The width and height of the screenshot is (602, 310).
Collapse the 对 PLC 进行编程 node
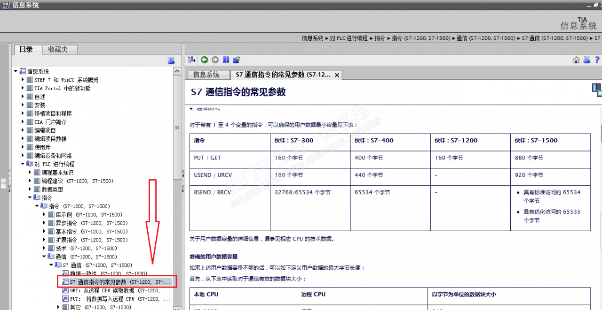[23, 164]
